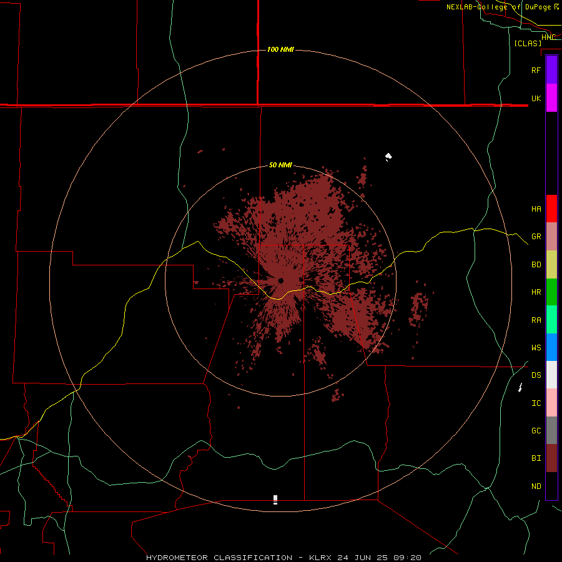Click the UK magenta color swatch
The height and width of the screenshot is (562, 562).
click(x=551, y=98)
